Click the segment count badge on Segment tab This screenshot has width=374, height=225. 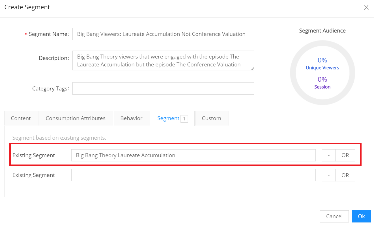click(x=184, y=119)
